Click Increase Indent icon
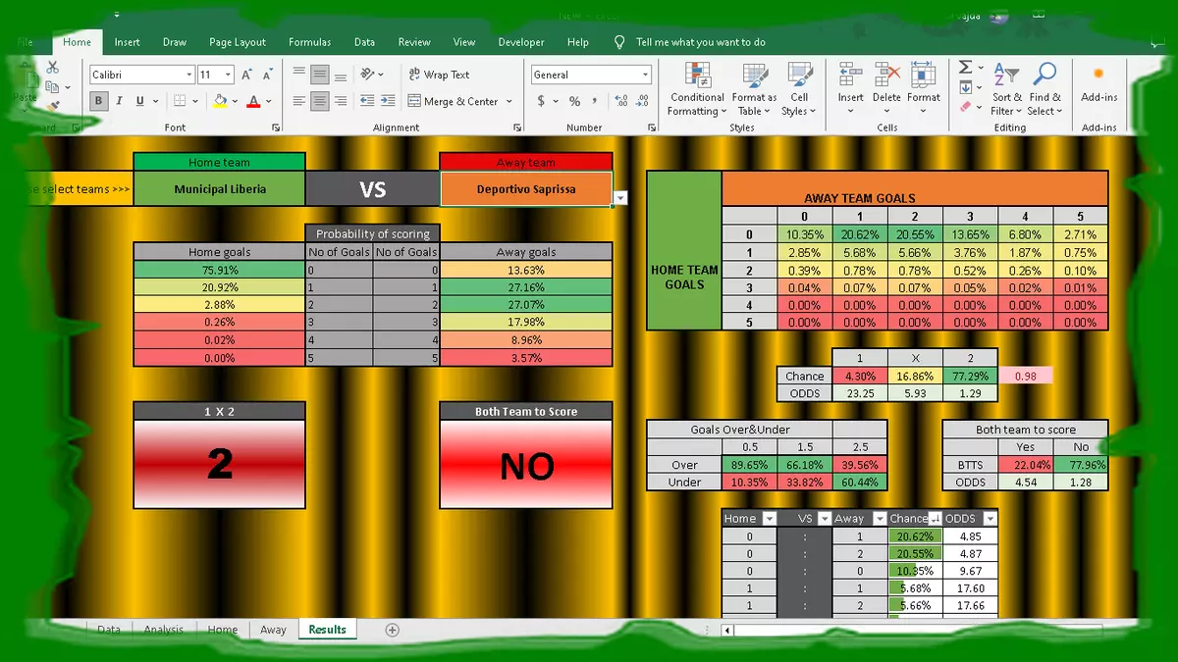 tap(387, 101)
